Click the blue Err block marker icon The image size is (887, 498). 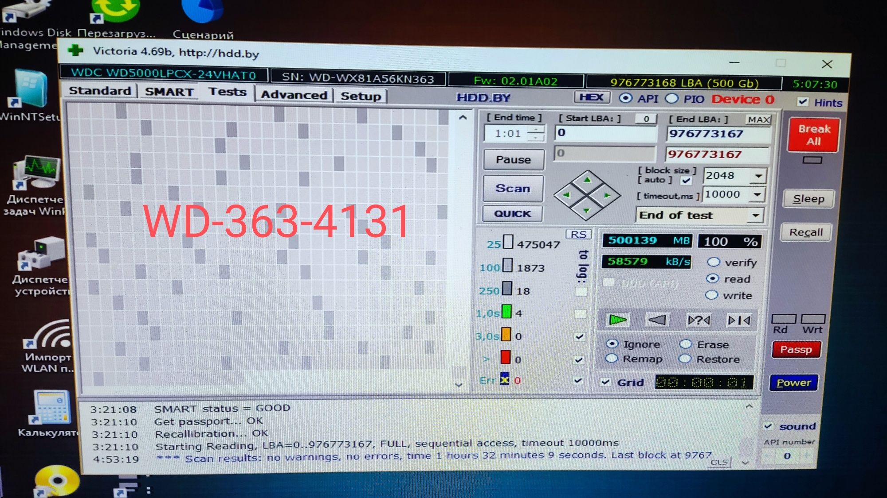click(505, 379)
